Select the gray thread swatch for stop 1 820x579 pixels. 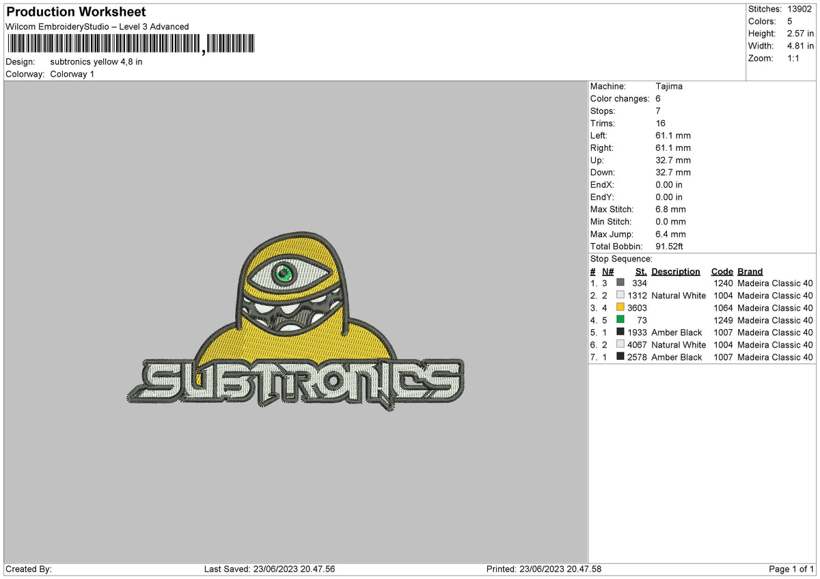[620, 283]
